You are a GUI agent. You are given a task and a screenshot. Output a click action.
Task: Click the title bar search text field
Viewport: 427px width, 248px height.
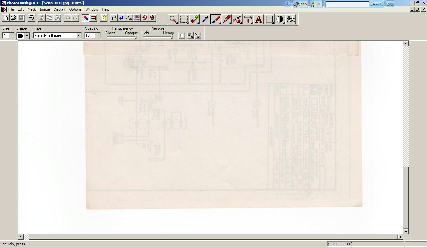click(x=347, y=4)
